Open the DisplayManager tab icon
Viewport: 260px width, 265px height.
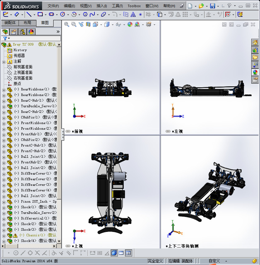click(31, 31)
